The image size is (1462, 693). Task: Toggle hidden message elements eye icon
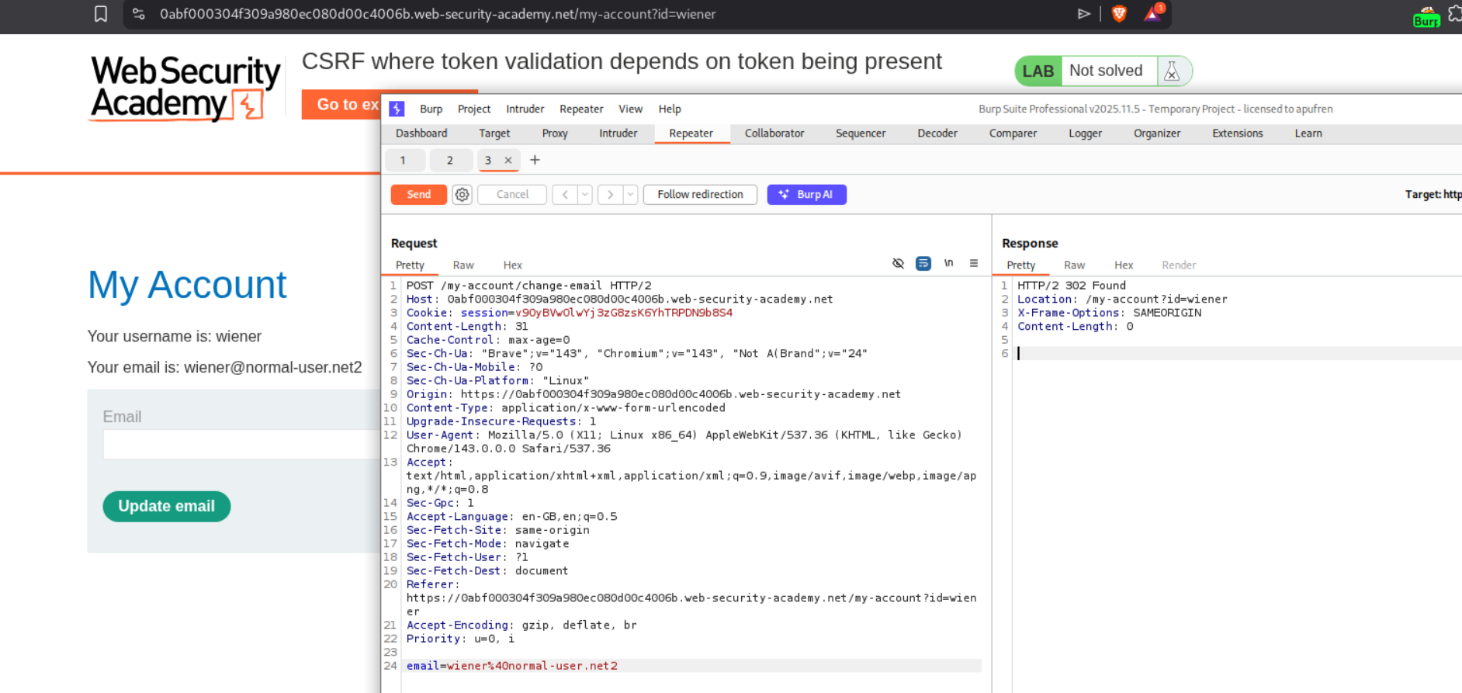(898, 264)
